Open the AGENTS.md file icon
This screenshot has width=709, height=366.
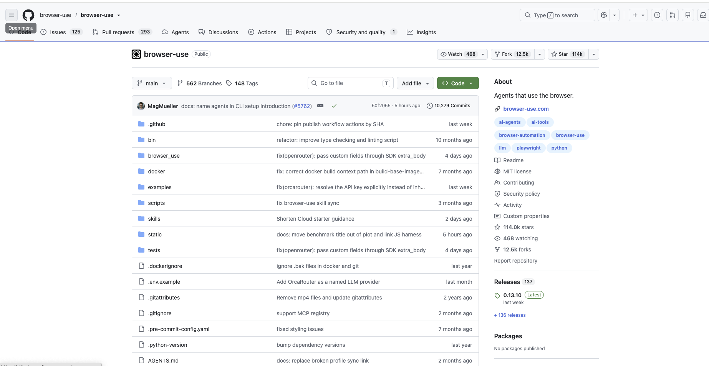click(141, 361)
